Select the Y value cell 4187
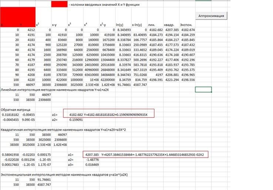The height and width of the screenshot is (190, 273). click(x=27, y=65)
